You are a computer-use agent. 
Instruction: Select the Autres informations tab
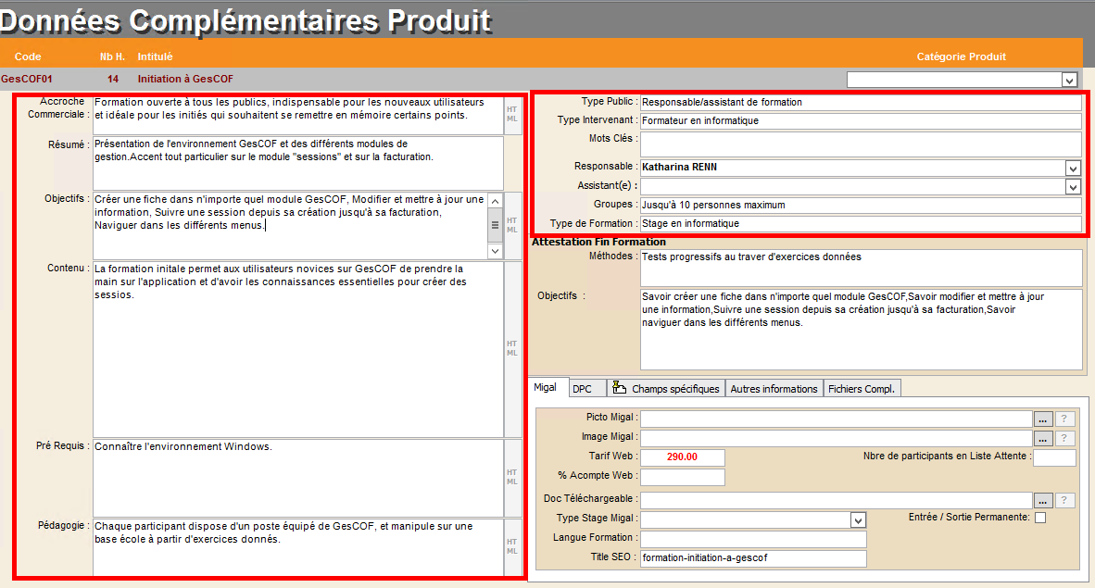774,389
